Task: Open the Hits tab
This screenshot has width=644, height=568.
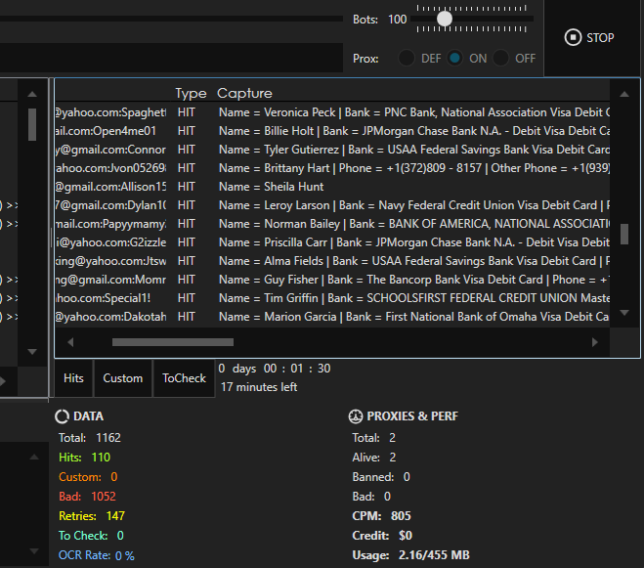Action: tap(73, 378)
